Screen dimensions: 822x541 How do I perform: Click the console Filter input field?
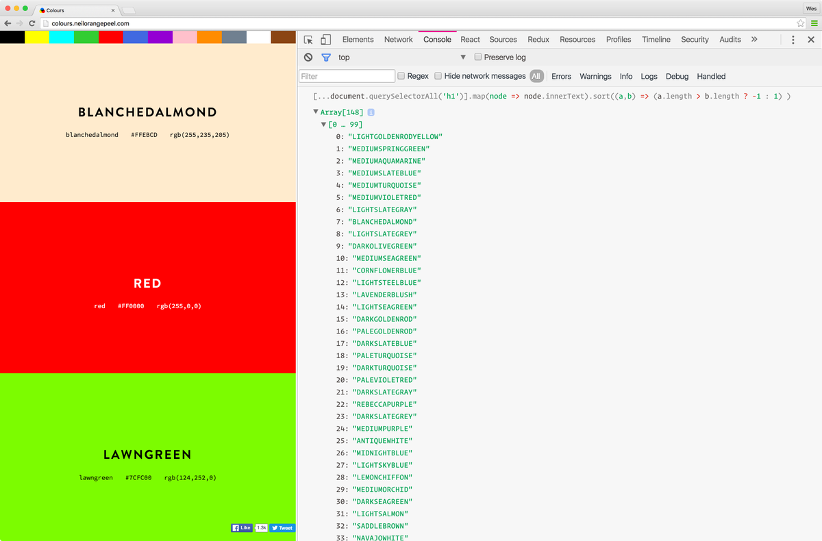(347, 76)
